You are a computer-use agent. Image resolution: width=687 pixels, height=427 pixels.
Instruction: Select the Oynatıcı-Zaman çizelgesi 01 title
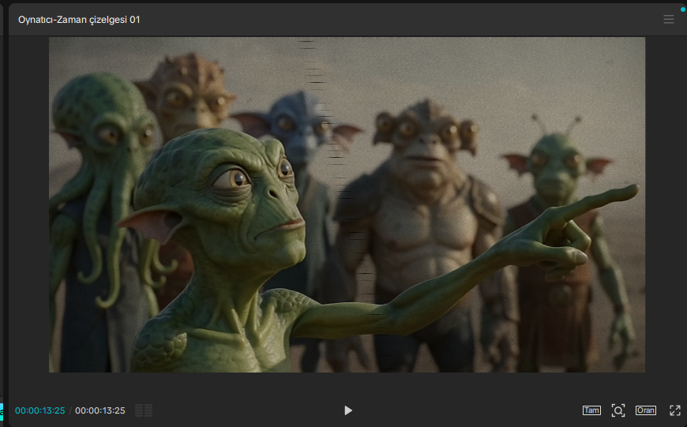(x=79, y=20)
